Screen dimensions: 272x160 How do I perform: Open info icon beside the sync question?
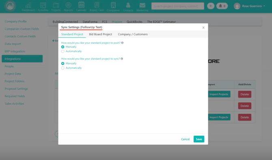click(x=122, y=59)
